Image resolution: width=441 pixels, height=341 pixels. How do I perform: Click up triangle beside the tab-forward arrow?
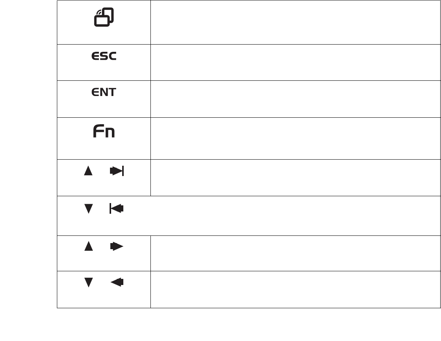pos(88,172)
